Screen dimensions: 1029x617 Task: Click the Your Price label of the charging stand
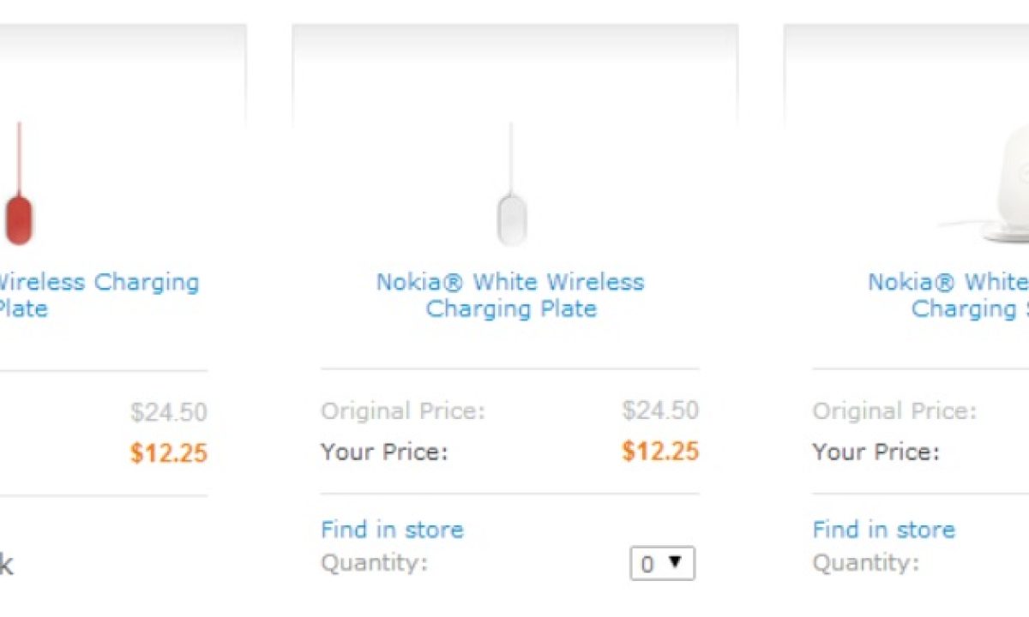click(x=876, y=452)
